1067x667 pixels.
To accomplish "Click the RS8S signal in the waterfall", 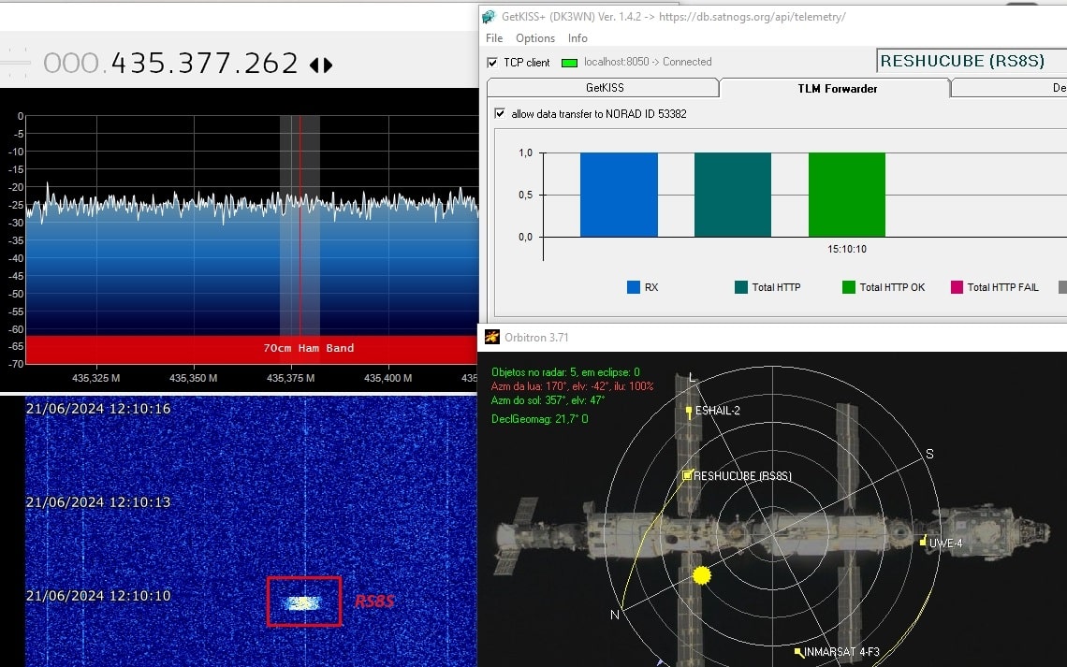I will pos(303,603).
